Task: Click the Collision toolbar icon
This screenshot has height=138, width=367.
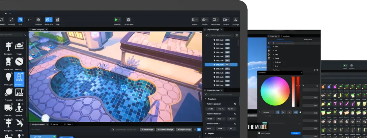Action: (x=38, y=20)
